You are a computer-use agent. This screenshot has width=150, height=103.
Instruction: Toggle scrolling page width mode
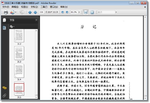[85, 12]
